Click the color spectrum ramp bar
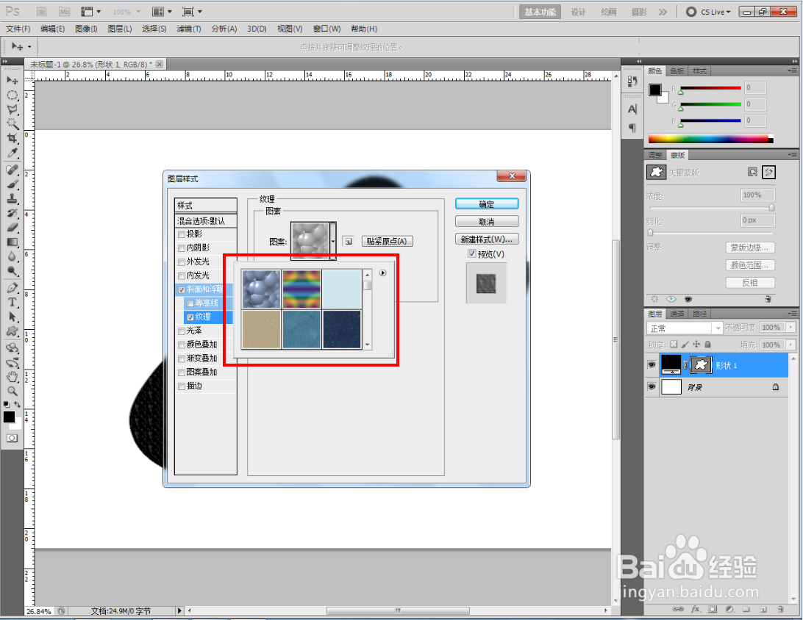Image resolution: width=803 pixels, height=620 pixels. (x=710, y=139)
